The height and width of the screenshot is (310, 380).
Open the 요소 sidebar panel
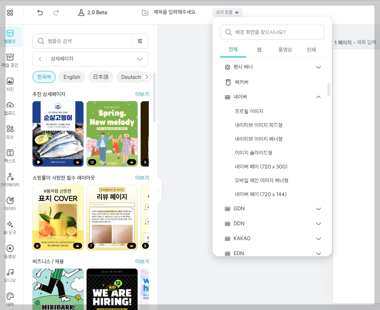click(10, 132)
